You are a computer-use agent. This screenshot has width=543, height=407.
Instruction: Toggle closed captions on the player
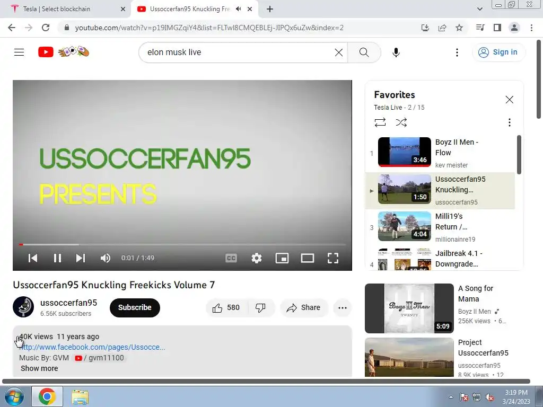[231, 258]
